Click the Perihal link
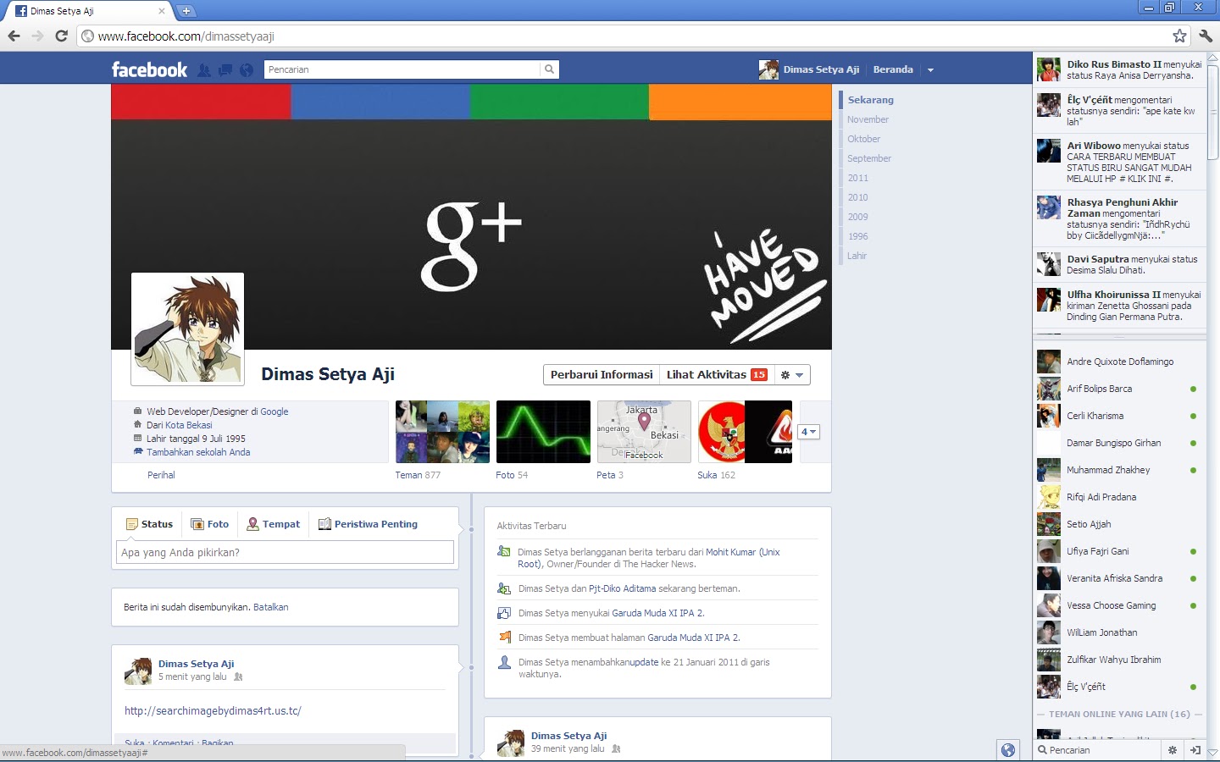 [x=161, y=475]
